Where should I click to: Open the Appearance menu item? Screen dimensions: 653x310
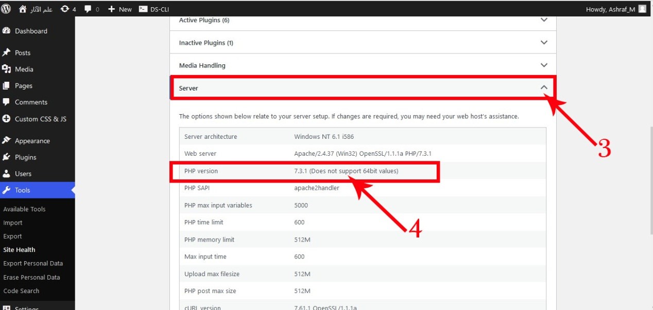32,141
